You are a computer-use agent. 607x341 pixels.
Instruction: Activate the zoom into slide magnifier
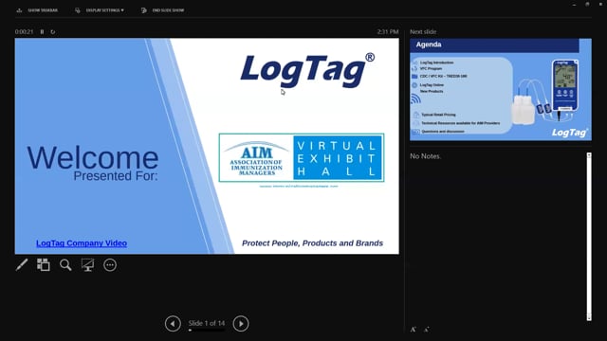click(x=65, y=265)
